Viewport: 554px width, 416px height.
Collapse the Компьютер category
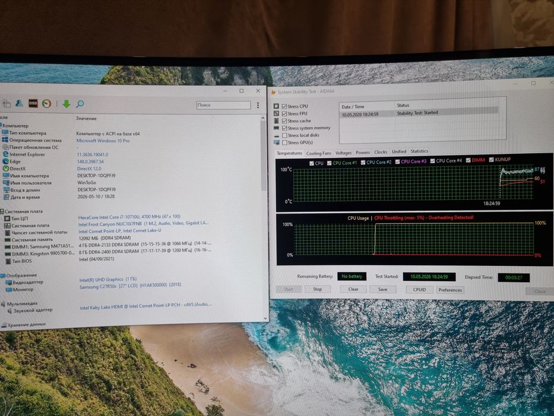(x=1, y=125)
